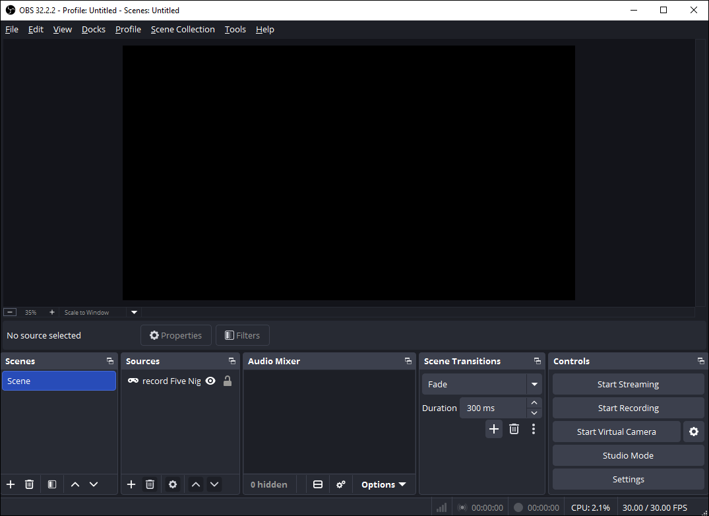Open the File menu
The height and width of the screenshot is (516, 709).
tap(12, 30)
